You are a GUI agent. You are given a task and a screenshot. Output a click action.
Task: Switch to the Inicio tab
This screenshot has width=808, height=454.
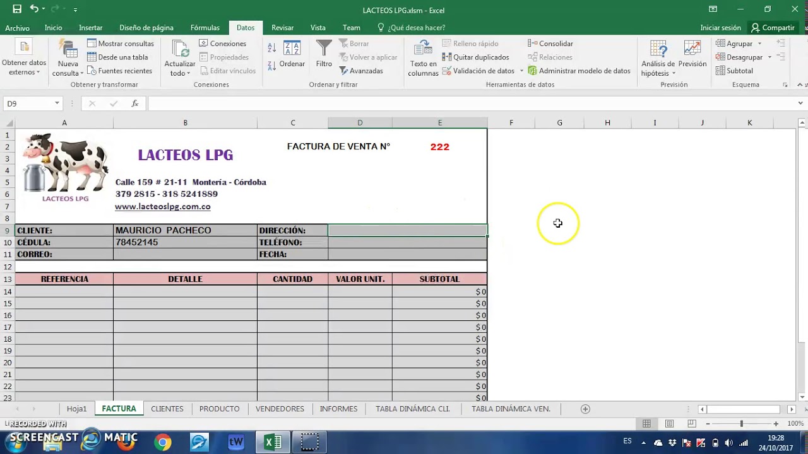pyautogui.click(x=53, y=28)
